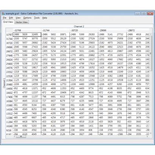Select row header 28672
The image size is (155, 155).
pyautogui.click(x=9, y=51)
